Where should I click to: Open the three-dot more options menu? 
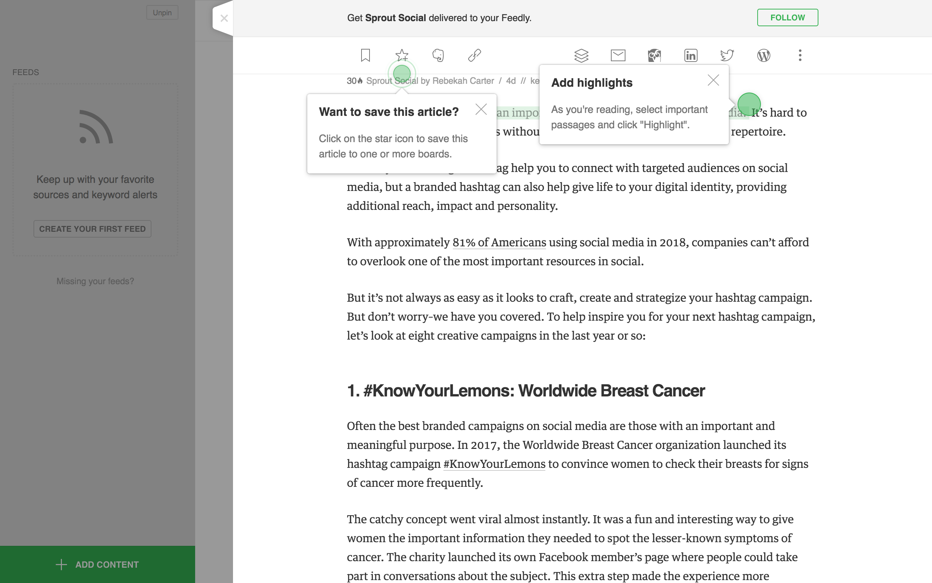pyautogui.click(x=800, y=55)
